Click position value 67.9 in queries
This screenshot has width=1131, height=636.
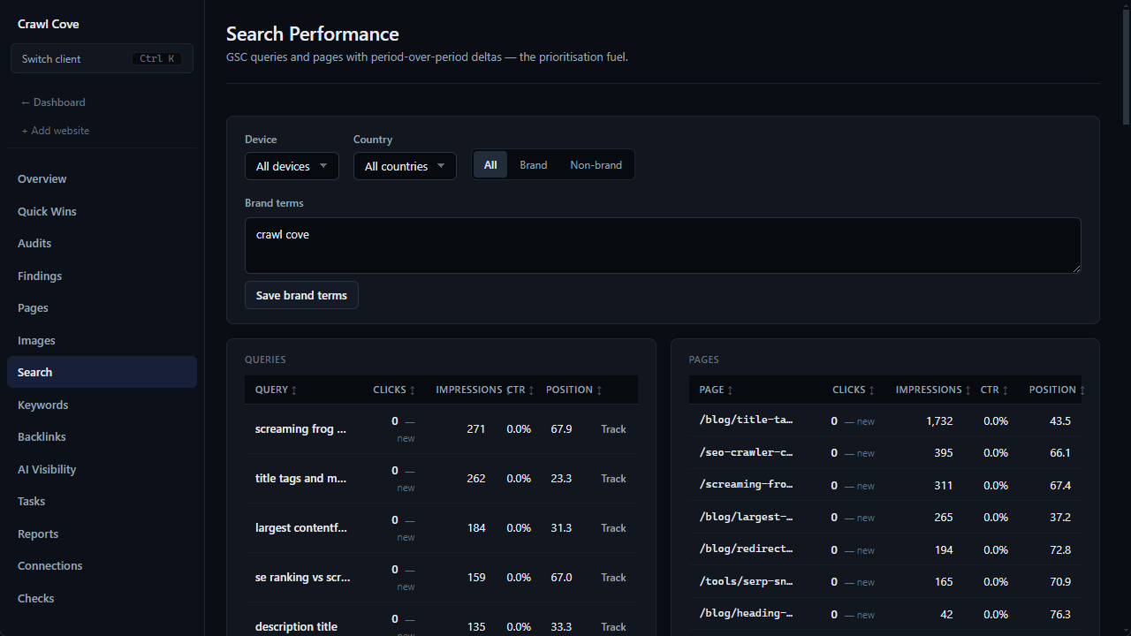pyautogui.click(x=561, y=429)
